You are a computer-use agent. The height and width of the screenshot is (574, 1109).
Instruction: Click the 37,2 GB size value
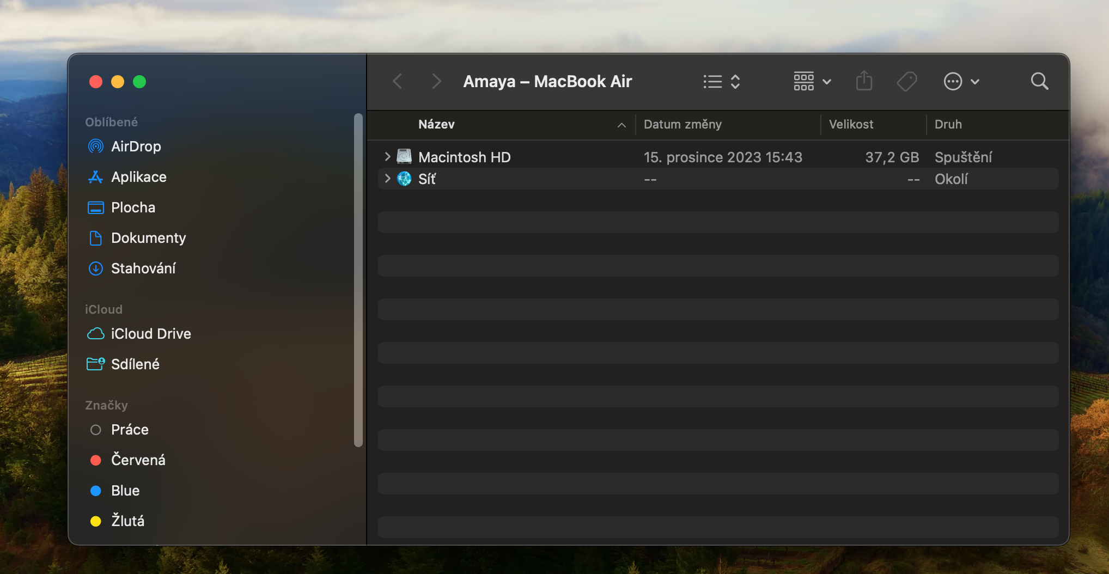pyautogui.click(x=892, y=157)
